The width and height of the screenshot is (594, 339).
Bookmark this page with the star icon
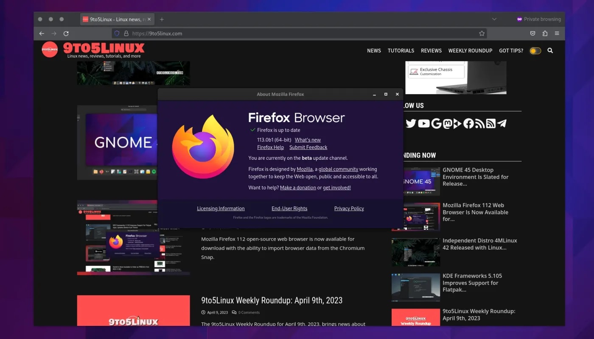point(482,33)
